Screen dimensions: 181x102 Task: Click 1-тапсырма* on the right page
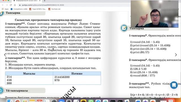point(138,36)
